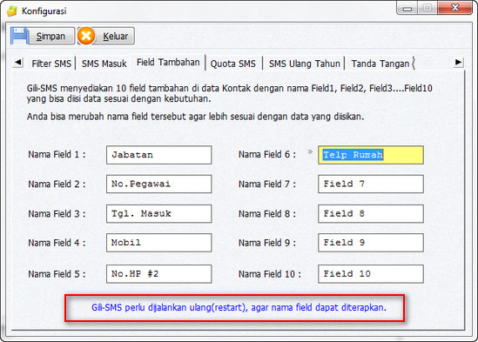
Task: Click the Konfigurasi window title text
Action: (44, 11)
